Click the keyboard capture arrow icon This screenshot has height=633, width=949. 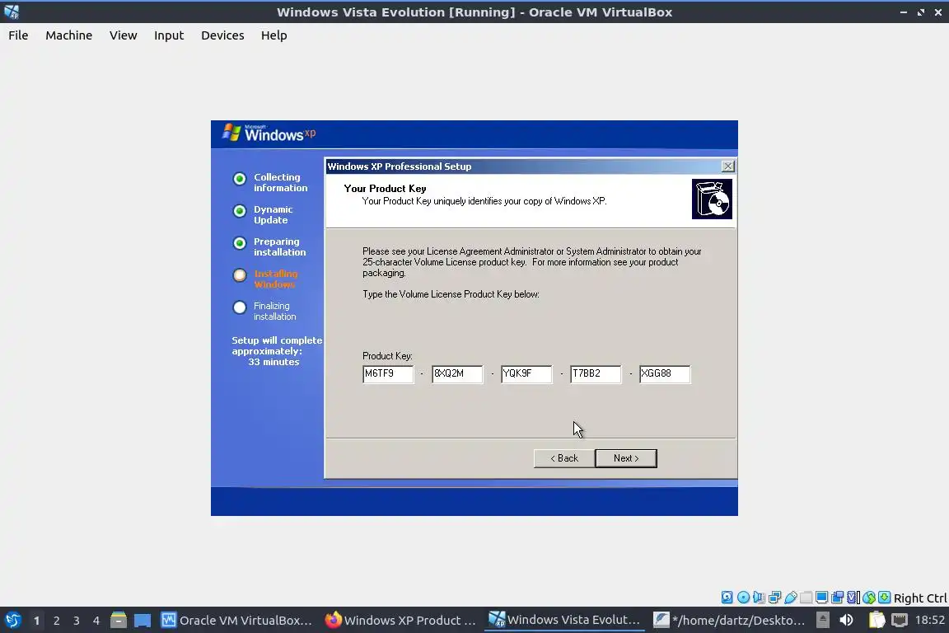coord(884,598)
